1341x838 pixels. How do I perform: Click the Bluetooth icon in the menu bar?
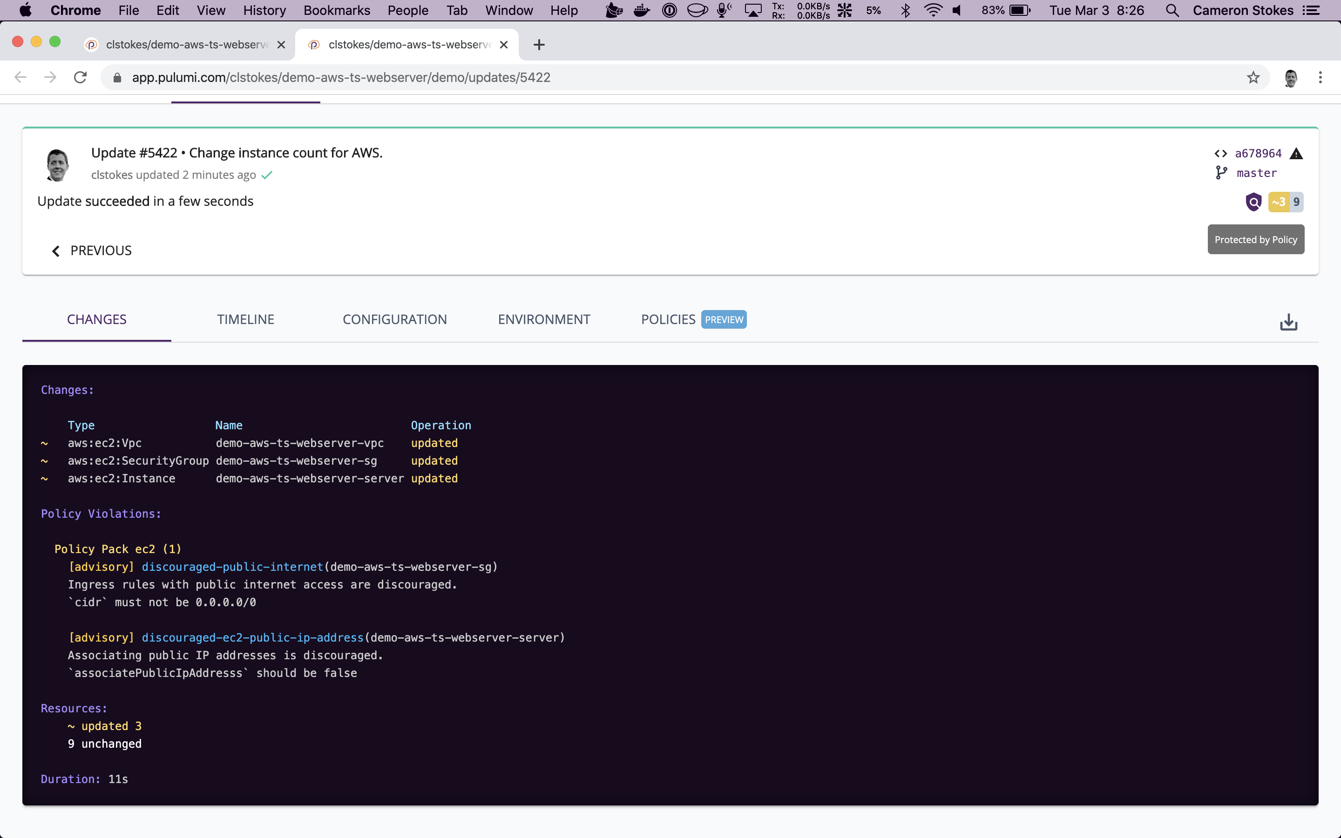point(906,10)
